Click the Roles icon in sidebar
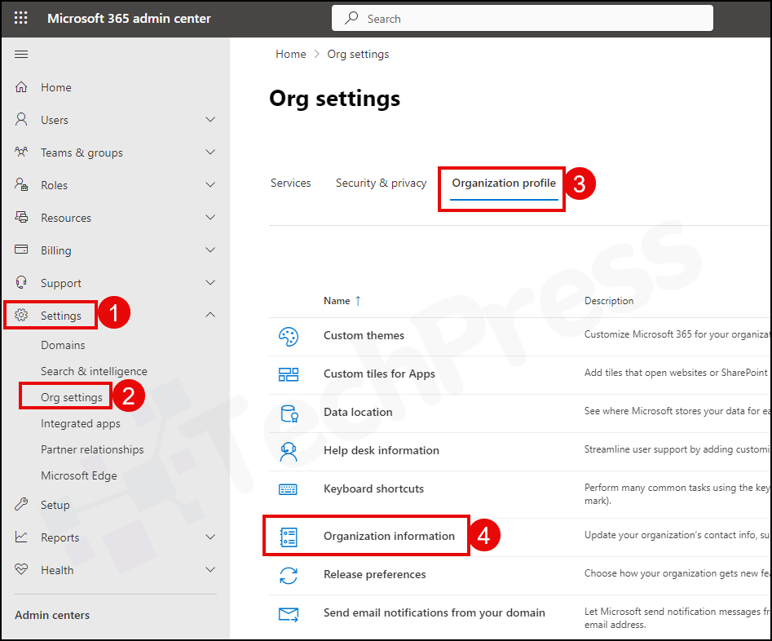 [x=21, y=185]
